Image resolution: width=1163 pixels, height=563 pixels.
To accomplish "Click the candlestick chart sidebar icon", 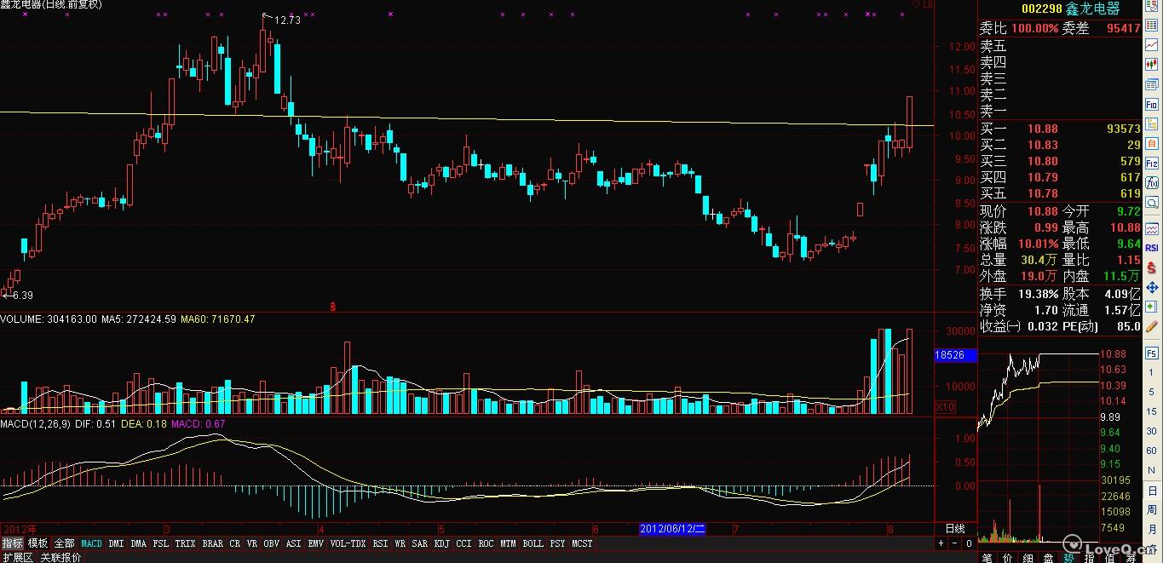I will 1152,64.
